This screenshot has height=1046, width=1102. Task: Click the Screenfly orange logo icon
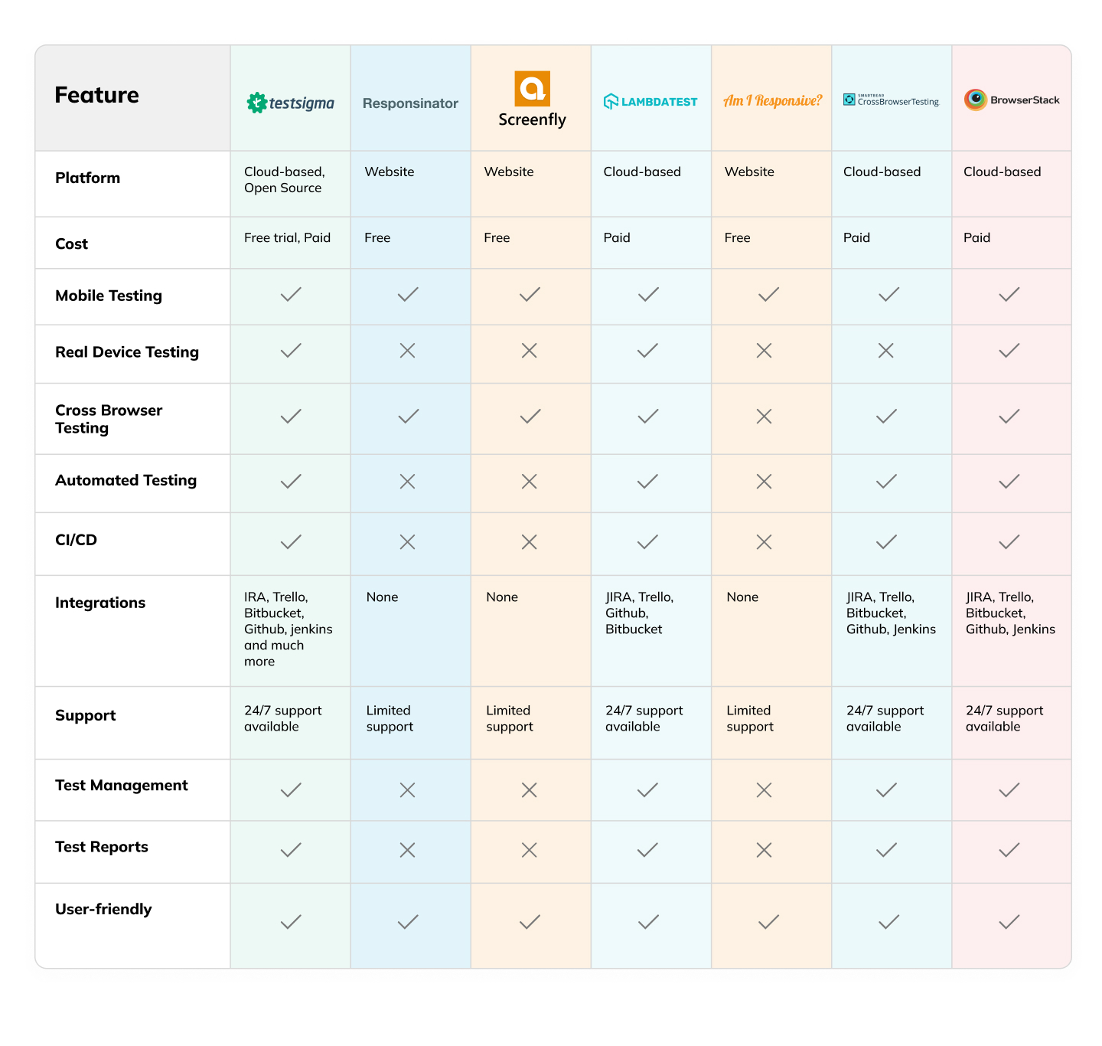(532, 88)
